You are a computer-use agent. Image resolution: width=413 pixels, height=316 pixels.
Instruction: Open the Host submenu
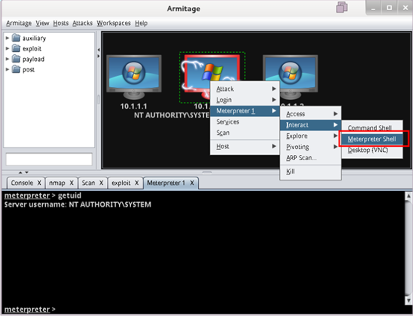pyautogui.click(x=245, y=146)
